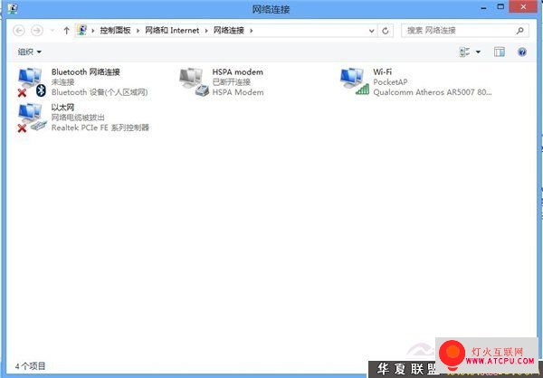Change view with the view icon
The image size is (543, 378).
(x=464, y=52)
